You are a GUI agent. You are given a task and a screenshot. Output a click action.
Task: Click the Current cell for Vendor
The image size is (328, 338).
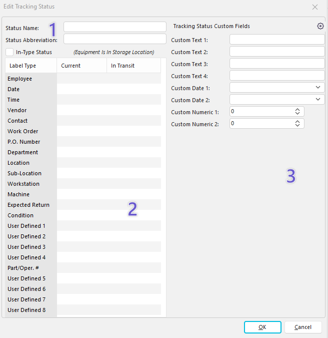[x=81, y=110]
